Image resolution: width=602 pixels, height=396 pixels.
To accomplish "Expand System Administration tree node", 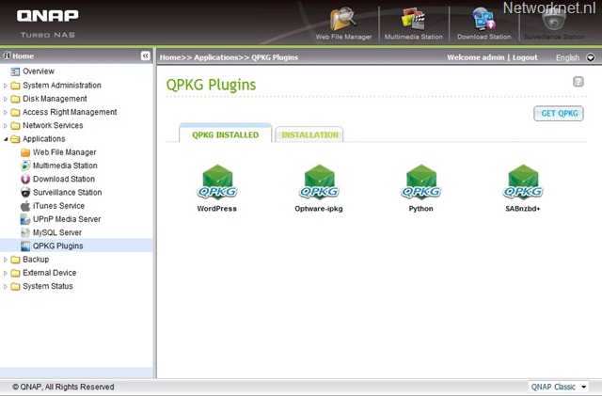I will [6, 86].
